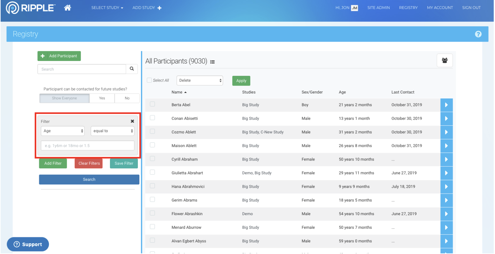The image size is (495, 254).
Task: Open Hana Abrahmovici's row arrow
Action: pos(446,187)
